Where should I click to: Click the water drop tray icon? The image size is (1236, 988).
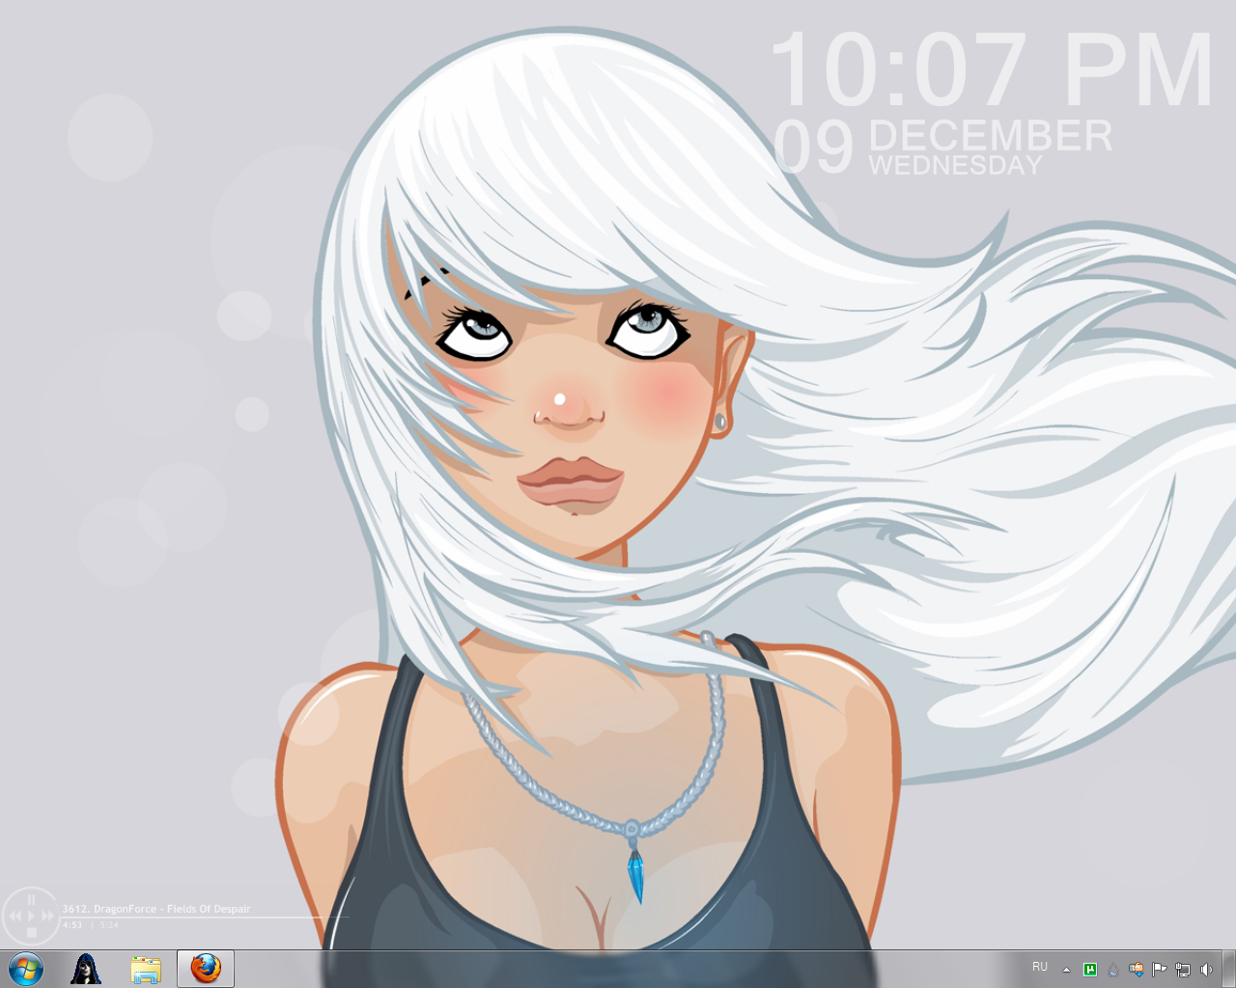(1113, 970)
